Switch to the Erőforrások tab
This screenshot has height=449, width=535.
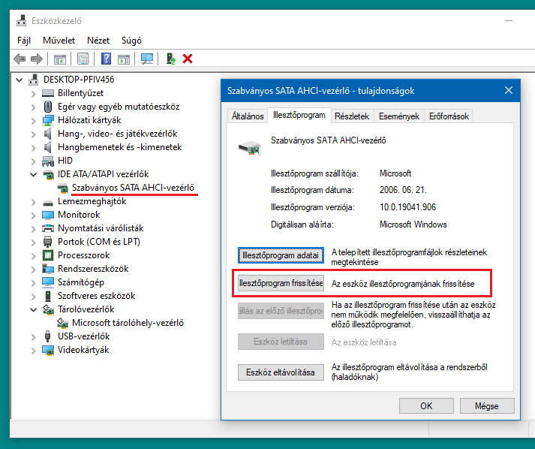coord(449,116)
